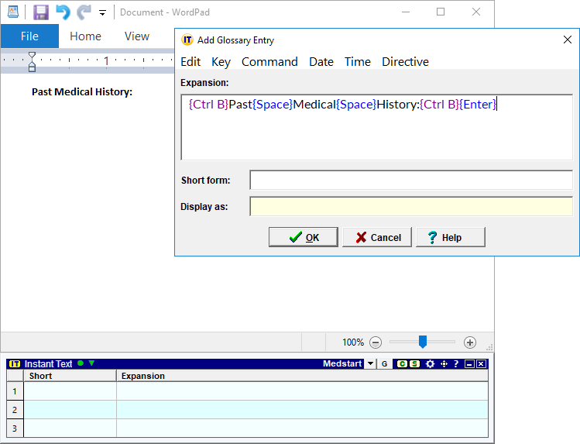Click the WordPad redo arrow
The width and height of the screenshot is (580, 444).
(84, 12)
